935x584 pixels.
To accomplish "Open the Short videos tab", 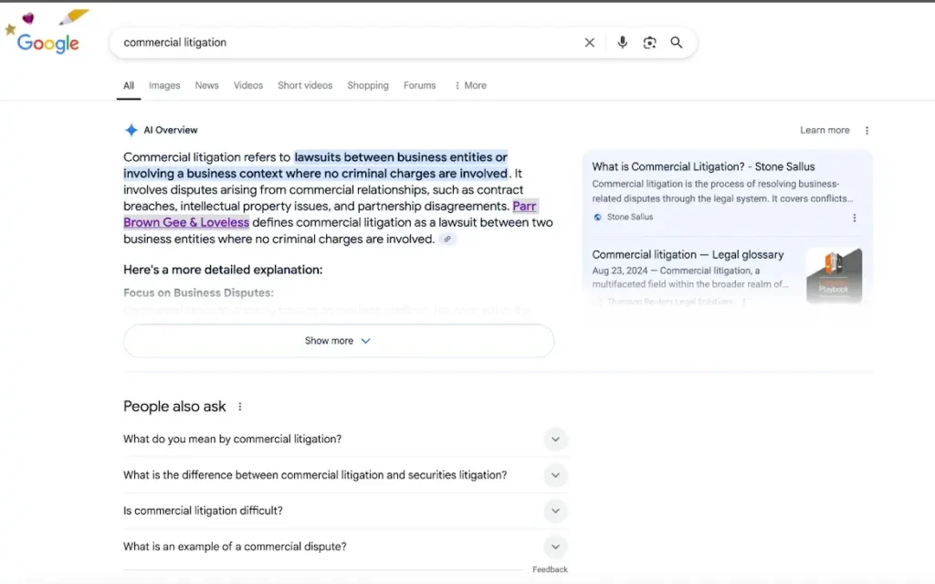I will coord(305,85).
